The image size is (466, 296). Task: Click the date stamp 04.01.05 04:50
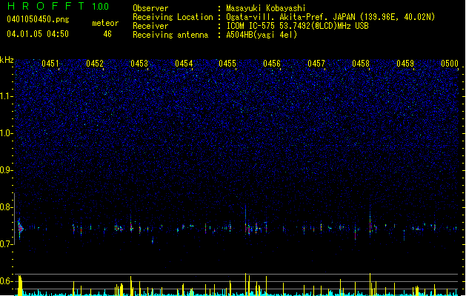tap(38, 34)
